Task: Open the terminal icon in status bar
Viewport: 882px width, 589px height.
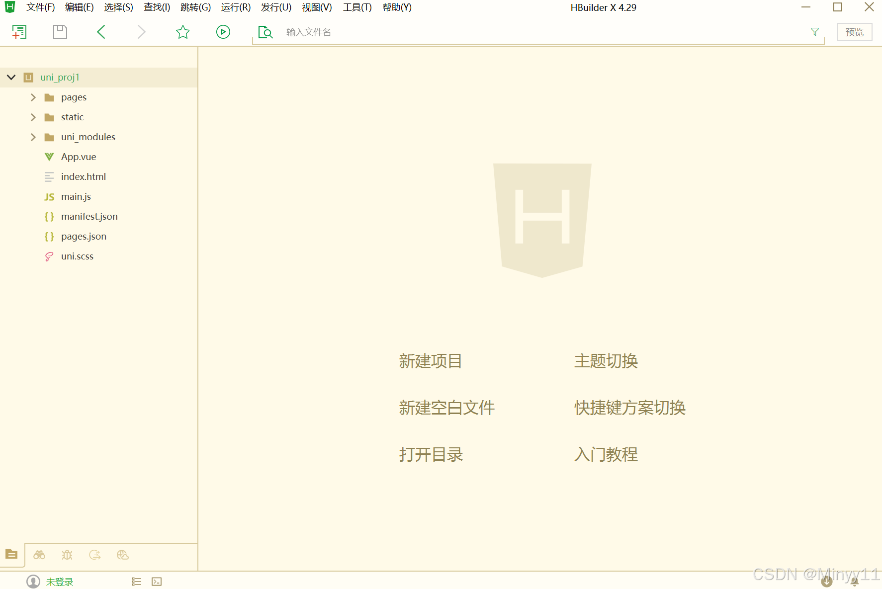Action: 157,582
